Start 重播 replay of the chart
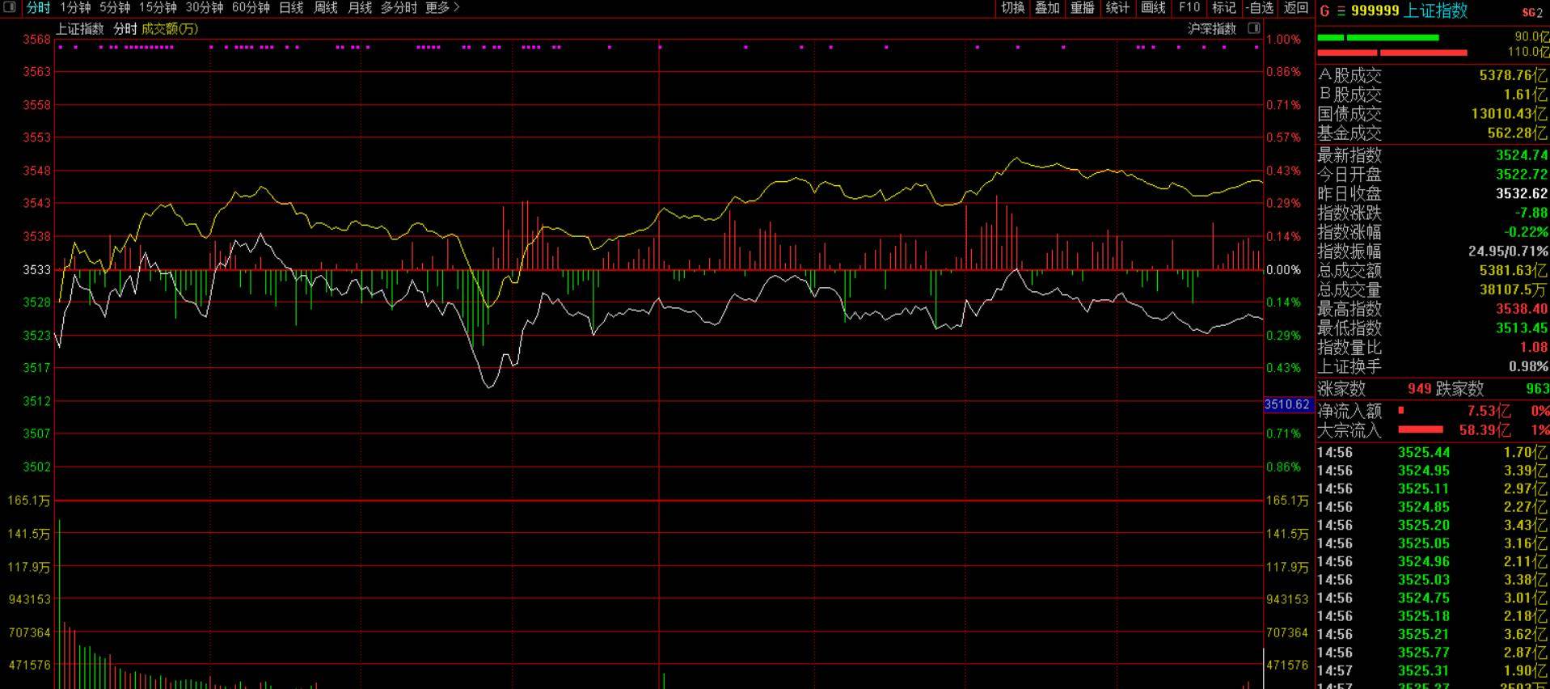Viewport: 1550px width, 689px height. click(x=1082, y=7)
